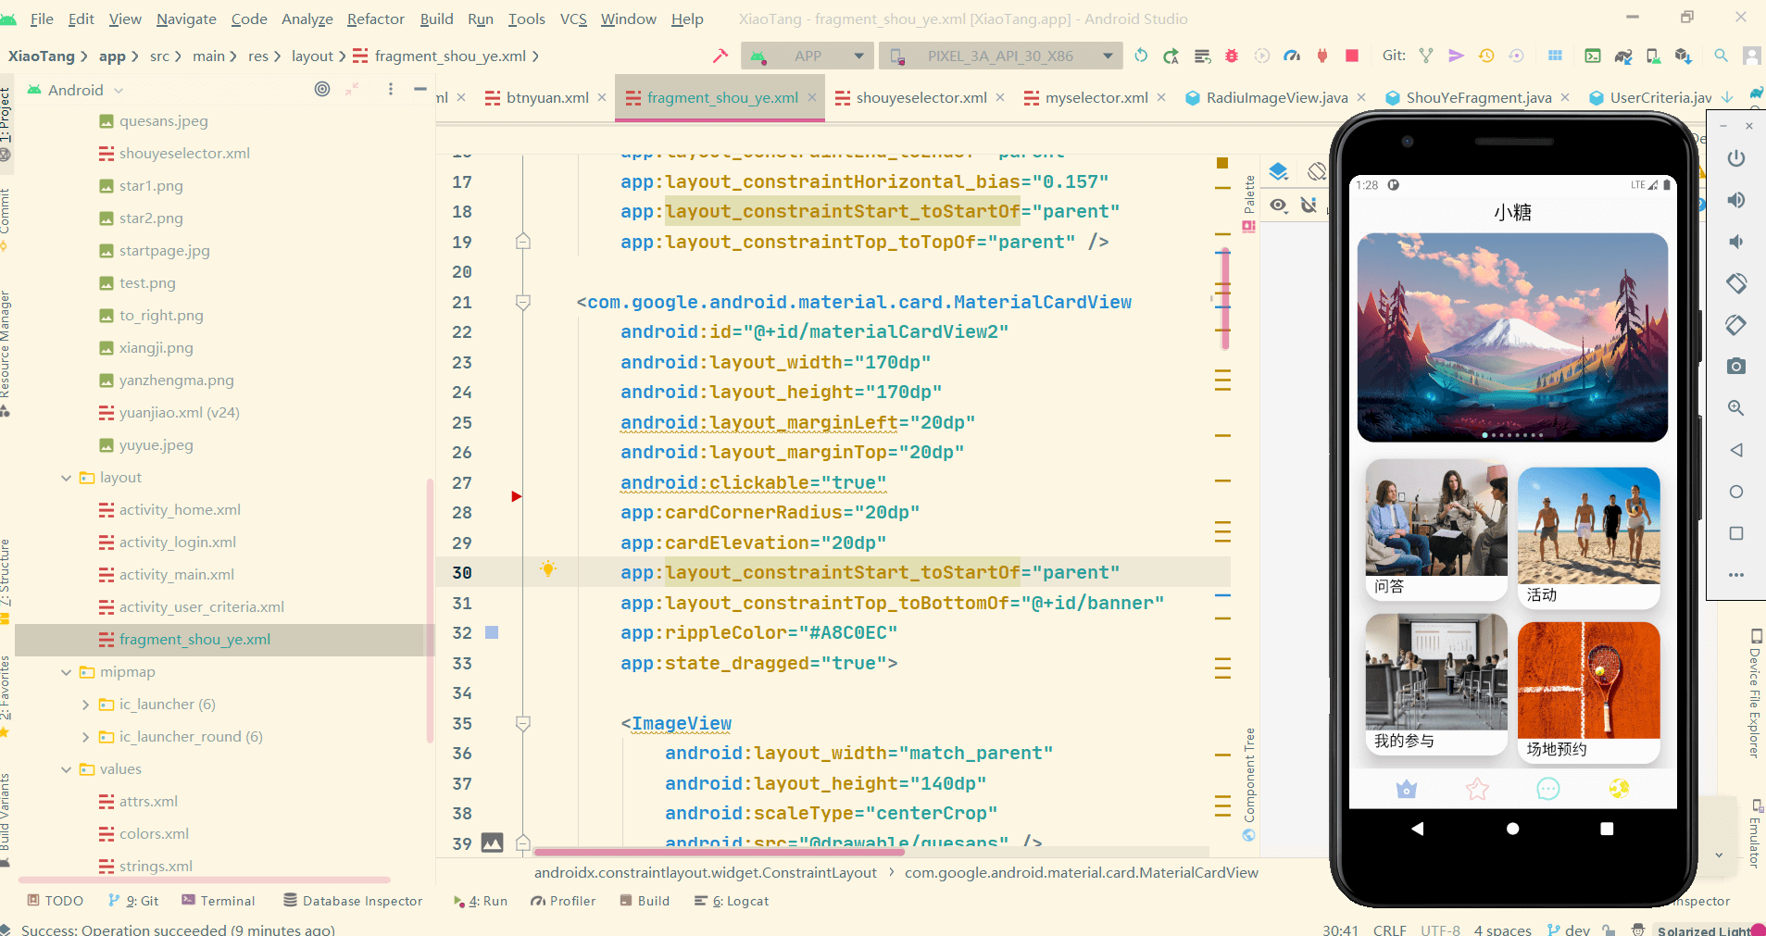Take emulator screenshot with camera icon
The width and height of the screenshot is (1766, 936).
pyautogui.click(x=1736, y=367)
